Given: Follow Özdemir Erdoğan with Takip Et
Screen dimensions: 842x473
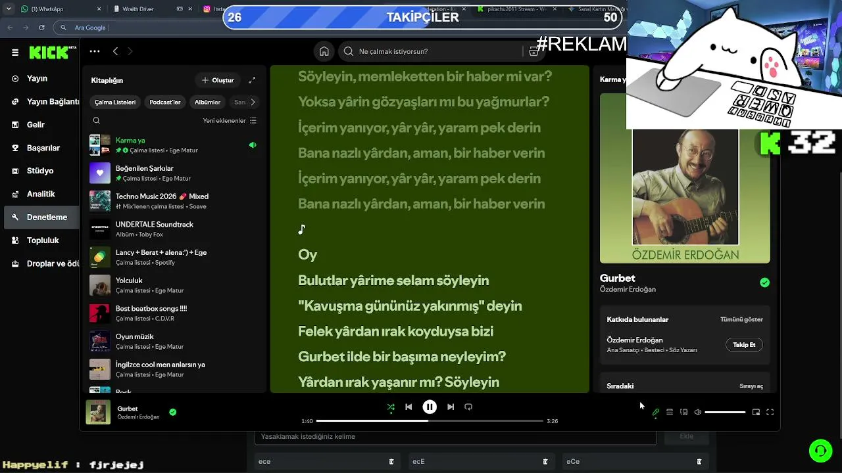Looking at the screenshot, I should point(744,345).
